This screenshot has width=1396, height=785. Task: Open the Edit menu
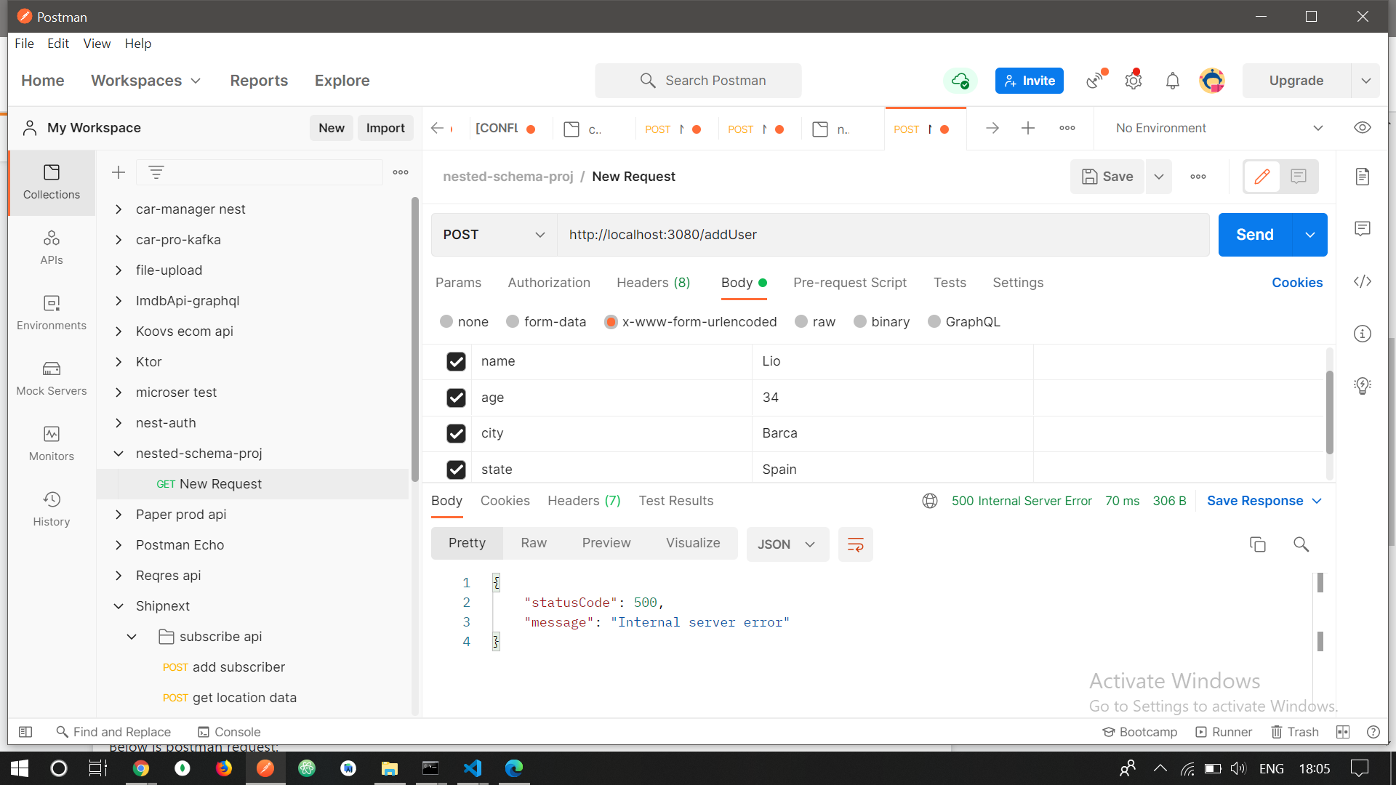click(58, 44)
